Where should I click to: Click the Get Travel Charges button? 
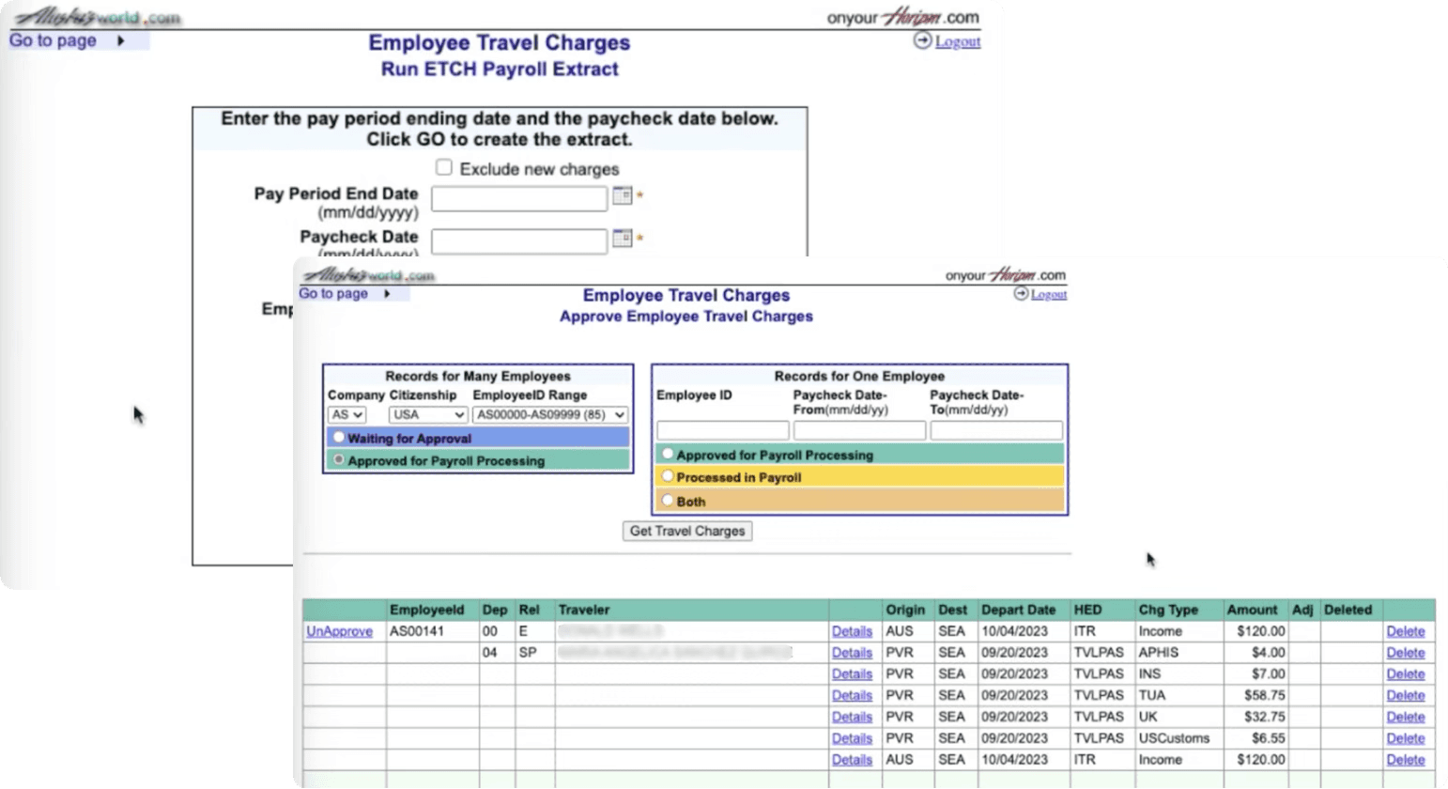[687, 531]
